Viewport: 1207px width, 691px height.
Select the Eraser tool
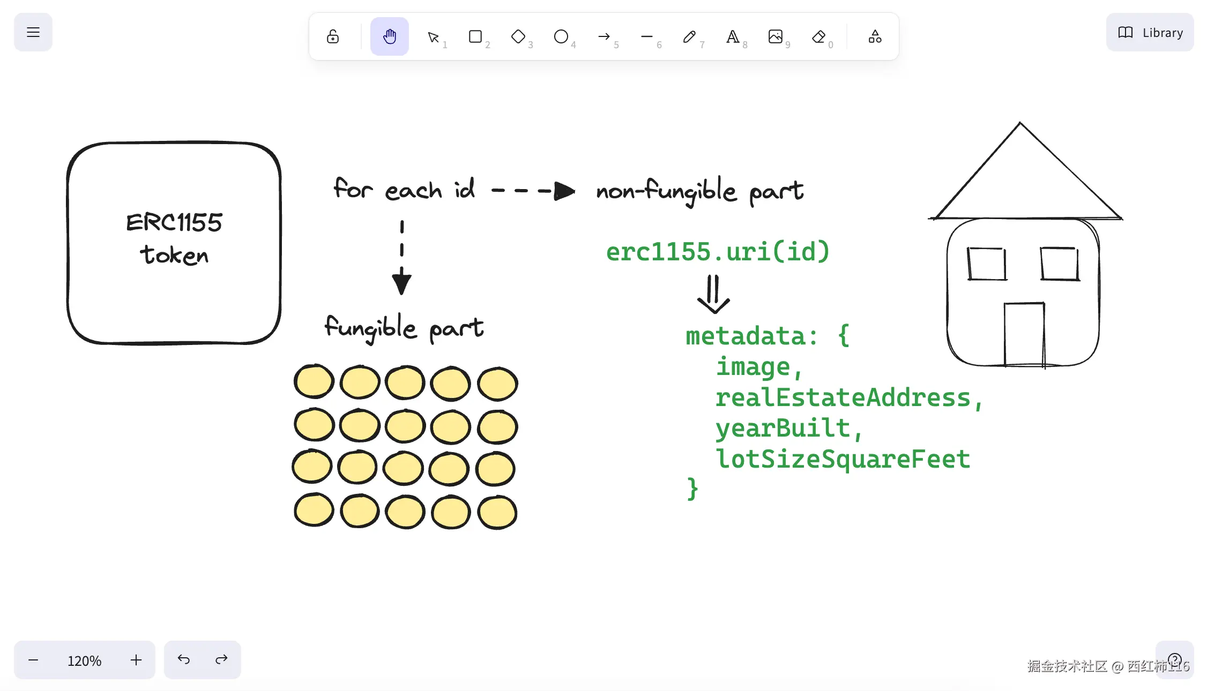[818, 36]
